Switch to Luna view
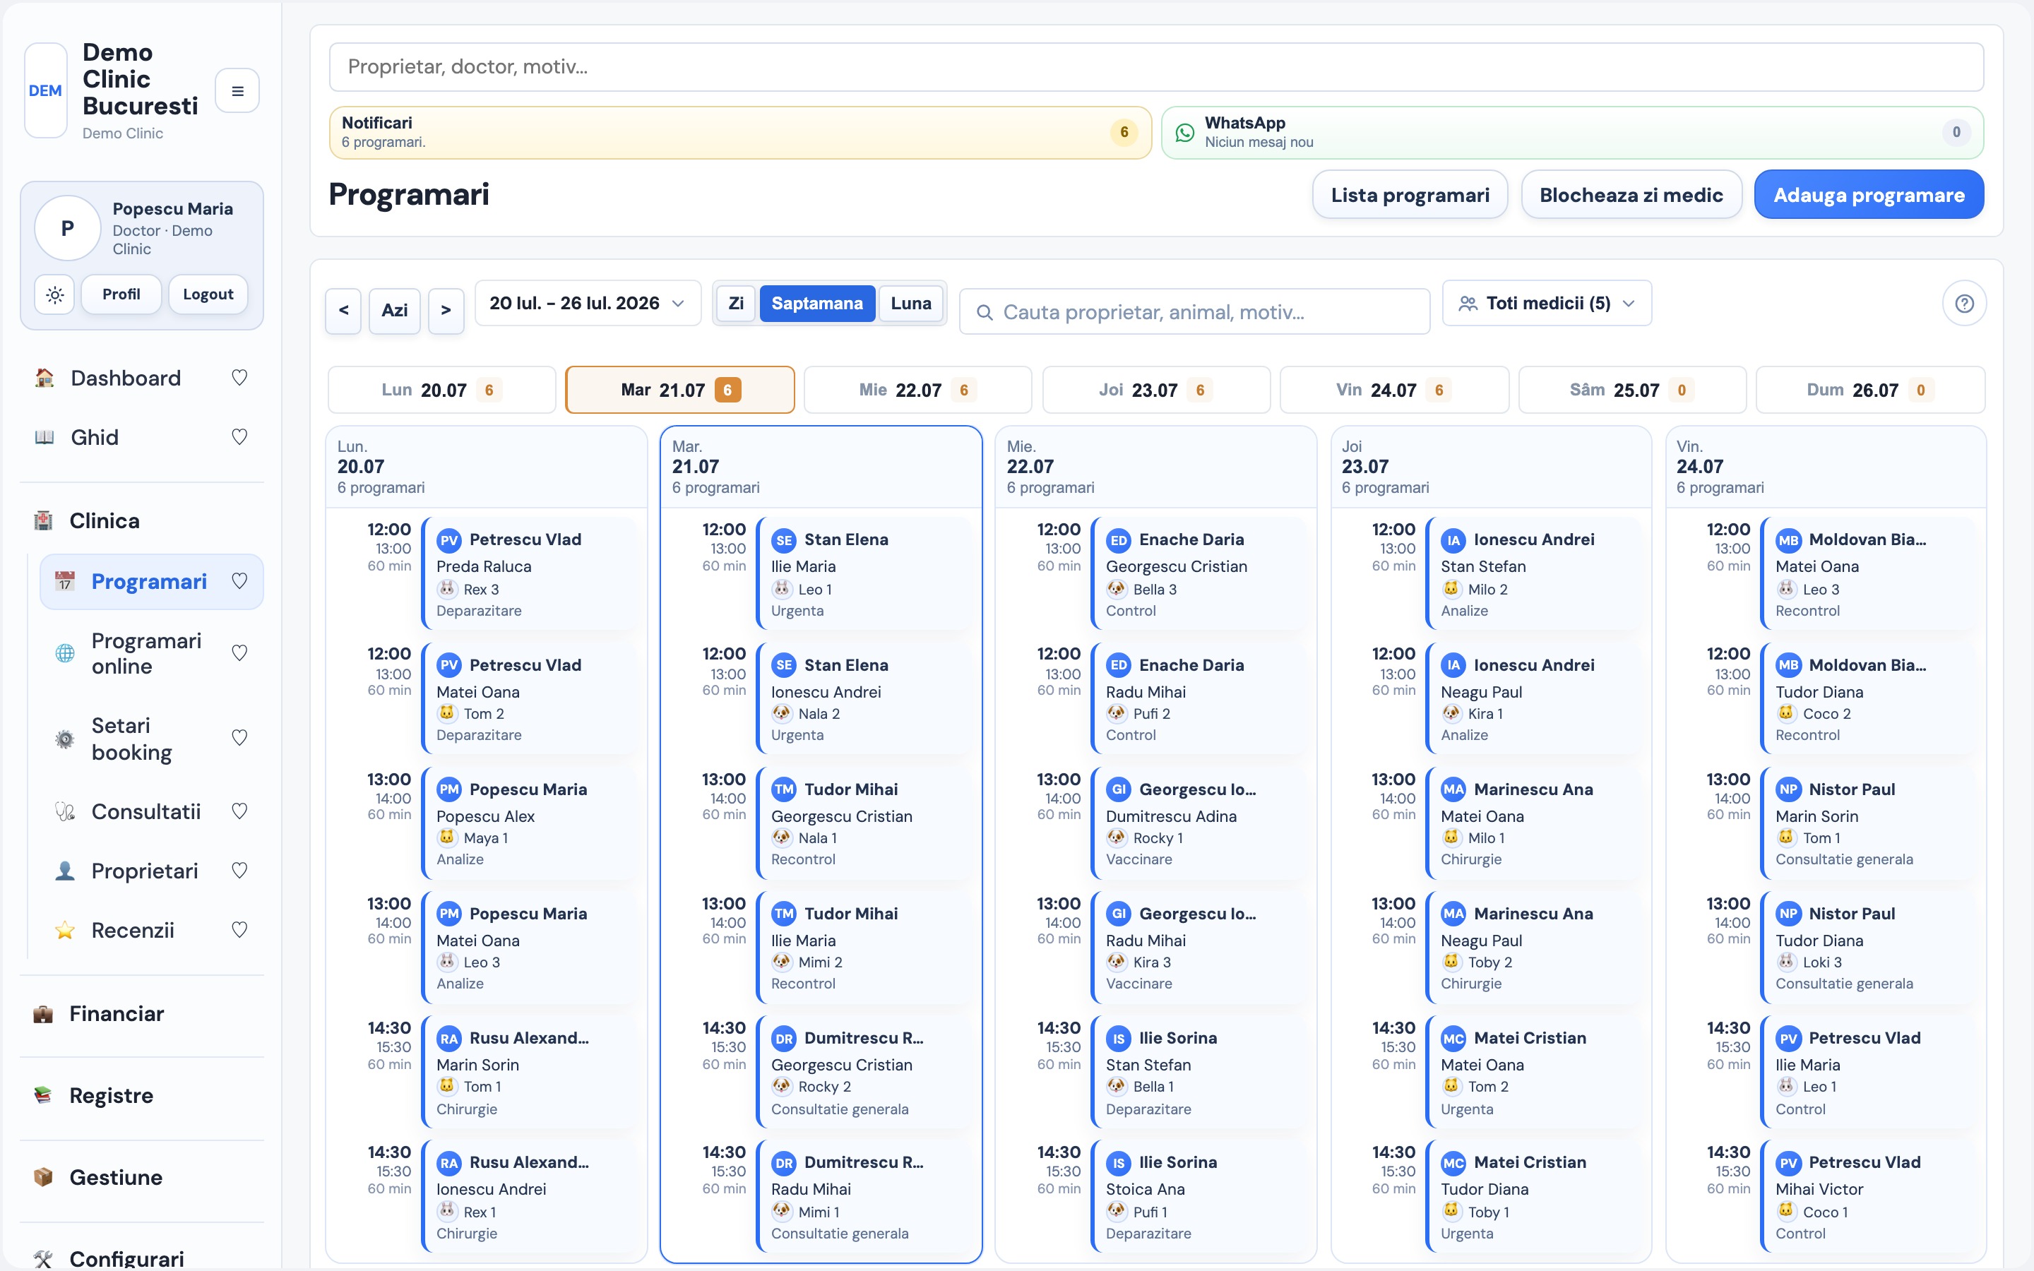 [x=911, y=304]
